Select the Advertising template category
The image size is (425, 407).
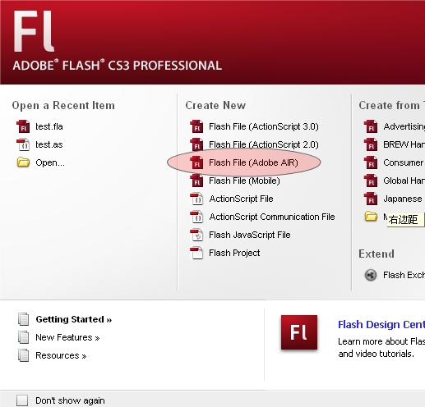coord(404,126)
